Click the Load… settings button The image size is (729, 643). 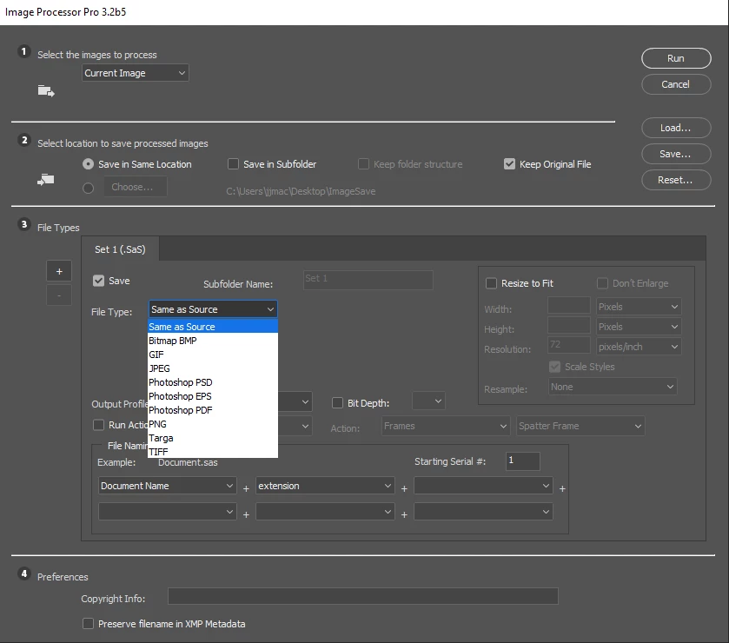pyautogui.click(x=676, y=128)
